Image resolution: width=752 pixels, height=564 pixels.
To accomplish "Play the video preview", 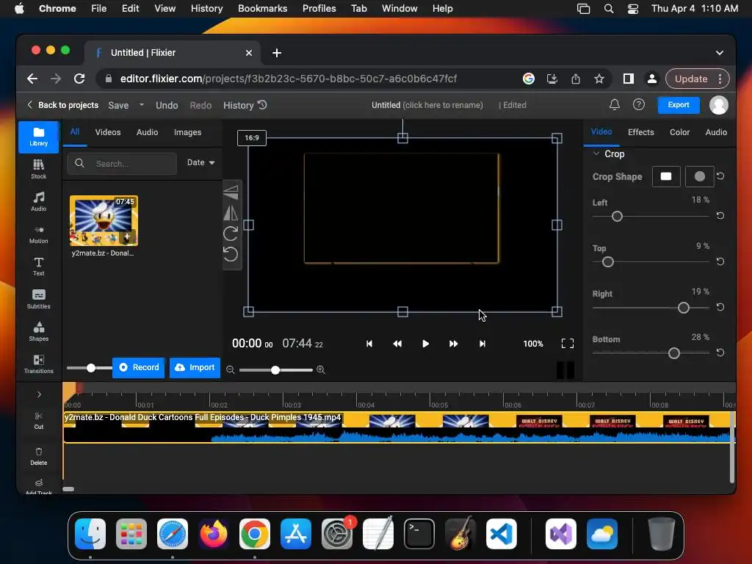I will (x=425, y=344).
